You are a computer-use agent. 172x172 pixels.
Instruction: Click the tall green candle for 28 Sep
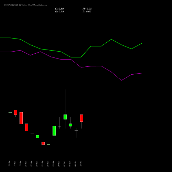pos(54,131)
